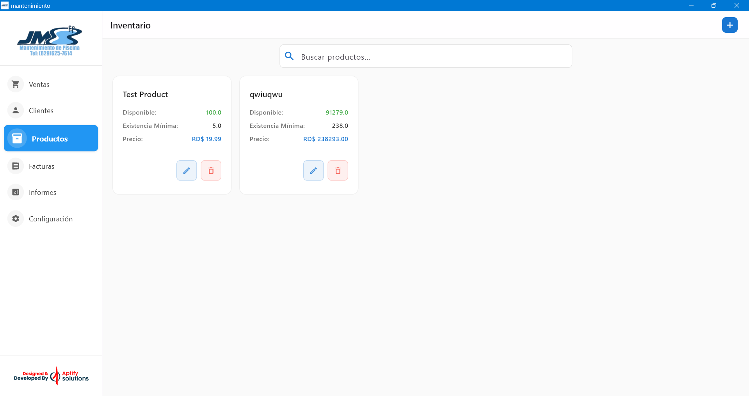Minimize the mantenimiento window

tap(691, 5)
